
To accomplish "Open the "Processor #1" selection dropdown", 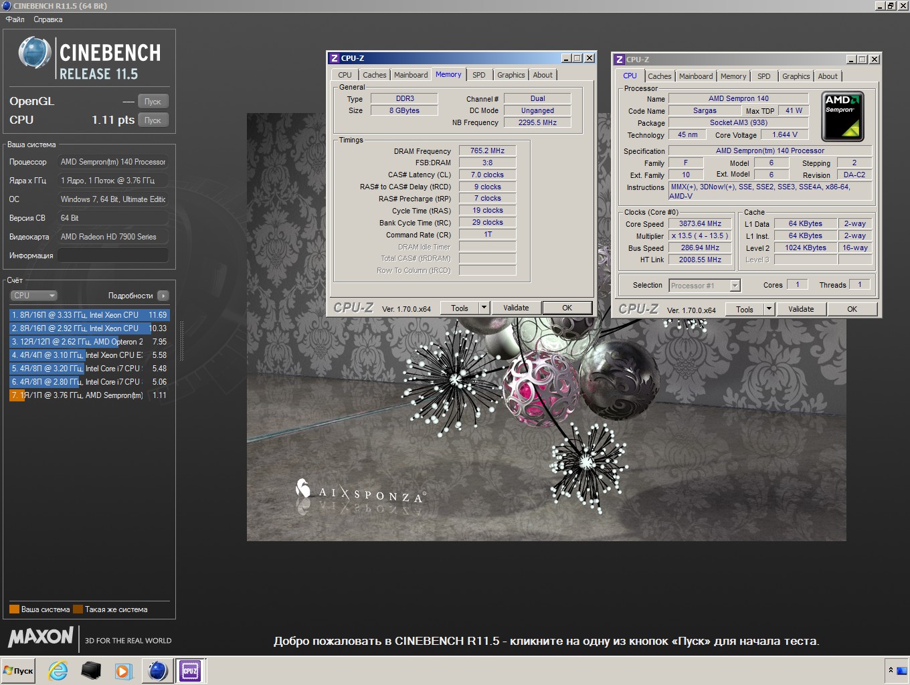I will (x=704, y=286).
